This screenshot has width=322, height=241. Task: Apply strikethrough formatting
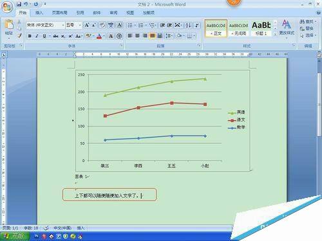click(55, 36)
